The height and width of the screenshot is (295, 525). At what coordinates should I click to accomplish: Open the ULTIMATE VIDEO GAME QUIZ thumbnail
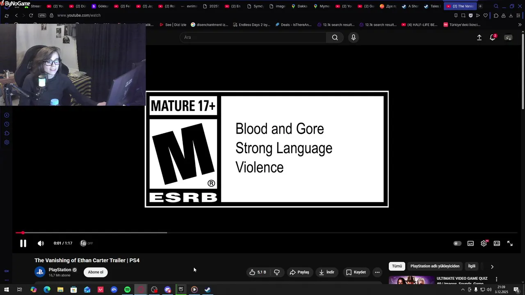(411, 280)
